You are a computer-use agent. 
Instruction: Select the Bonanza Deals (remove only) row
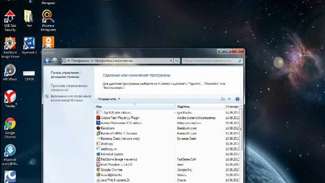tap(168, 139)
